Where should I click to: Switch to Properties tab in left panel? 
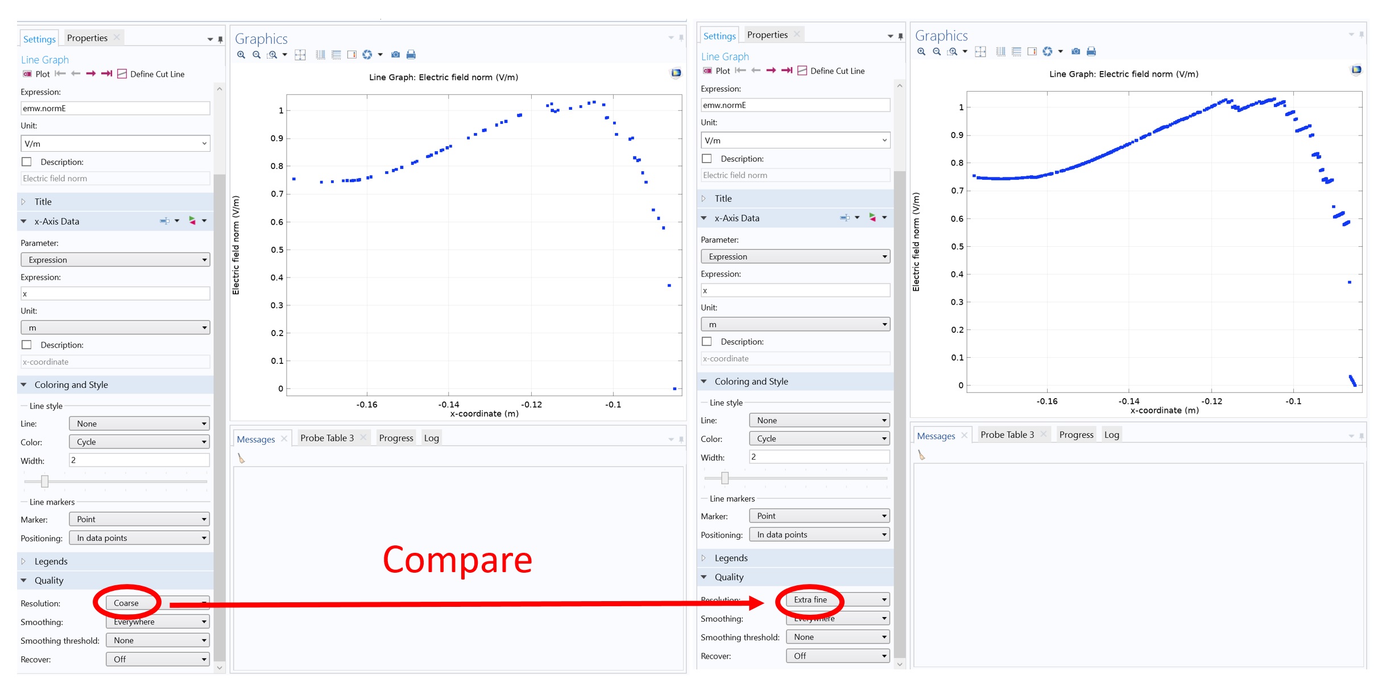pos(87,38)
